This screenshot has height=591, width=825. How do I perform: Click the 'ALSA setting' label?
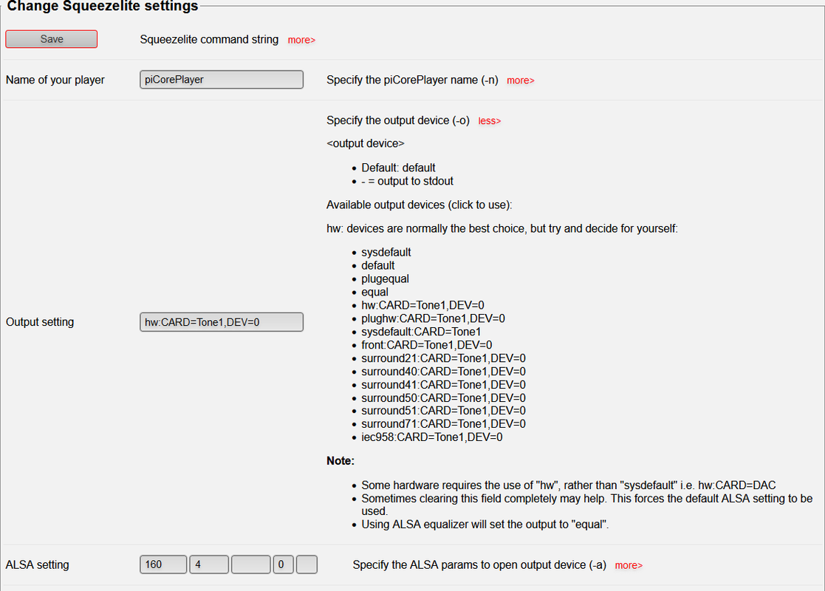pos(38,564)
